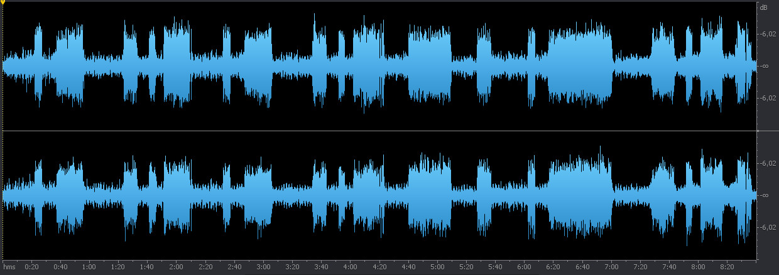Image resolution: width=779 pixels, height=275 pixels.
Task: Select the 7:40 ruler label
Action: click(x=669, y=266)
